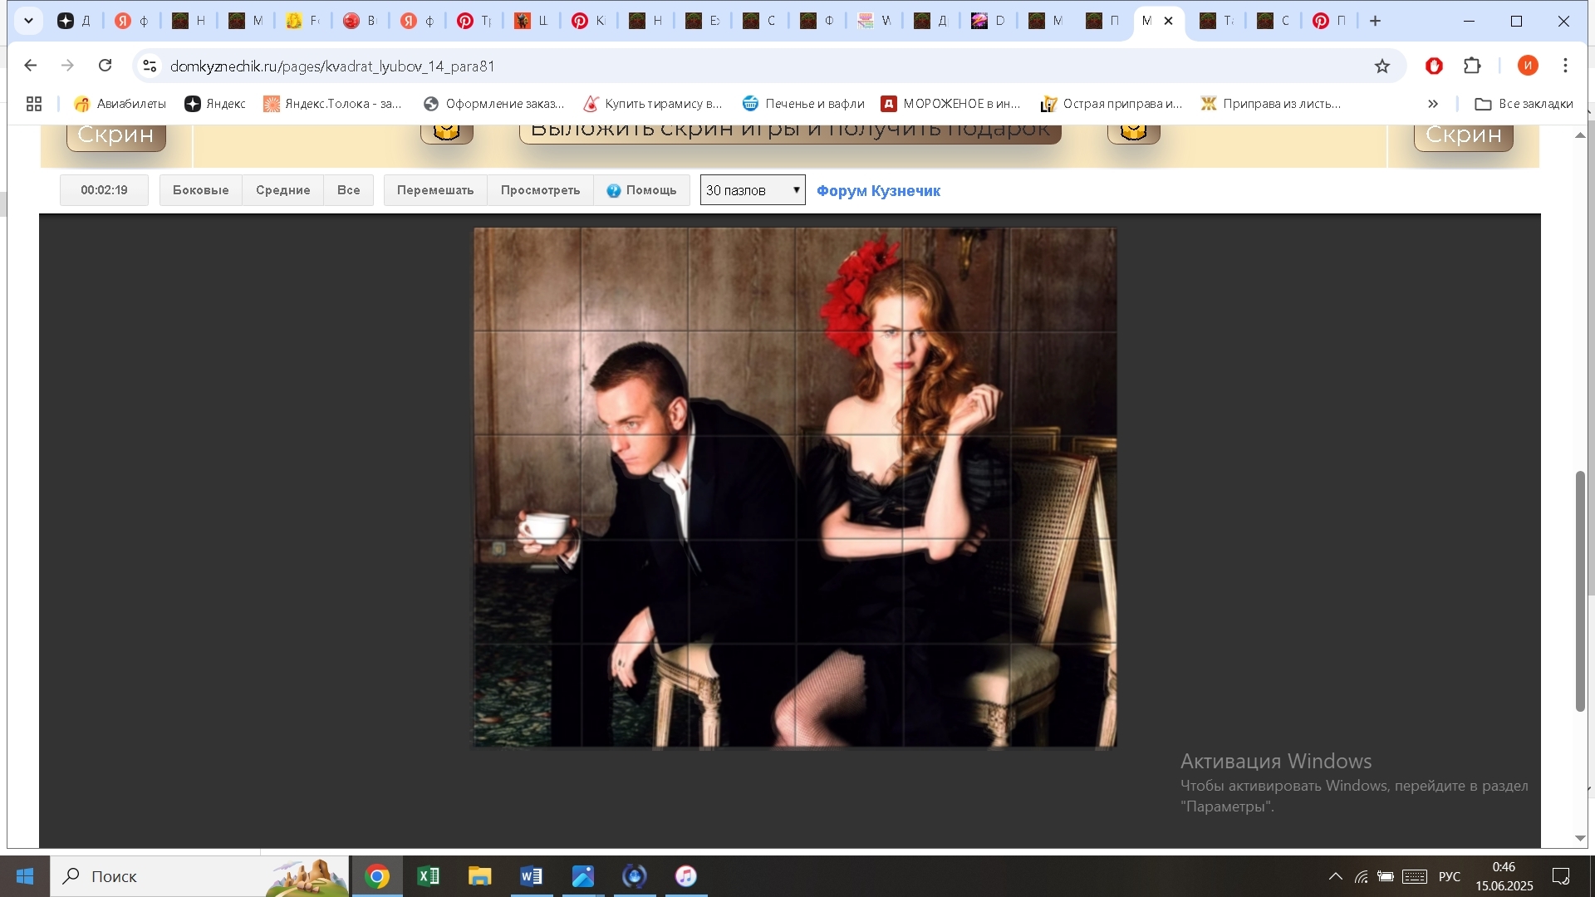Click the scrollbar down arrow
The height and width of the screenshot is (897, 1595).
pyautogui.click(x=1580, y=838)
